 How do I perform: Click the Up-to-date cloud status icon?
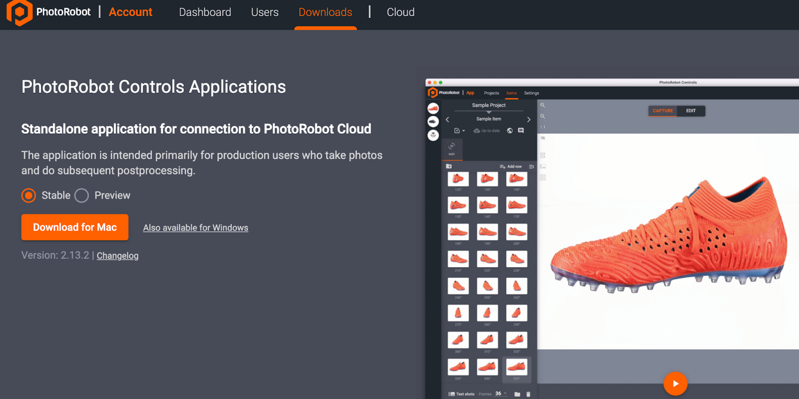[x=477, y=131]
